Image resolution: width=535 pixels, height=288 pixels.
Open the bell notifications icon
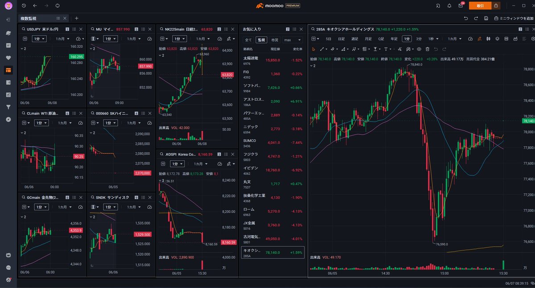[449, 6]
